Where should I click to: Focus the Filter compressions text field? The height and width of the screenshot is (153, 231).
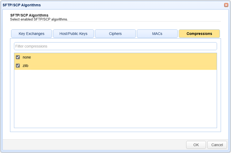(115, 46)
